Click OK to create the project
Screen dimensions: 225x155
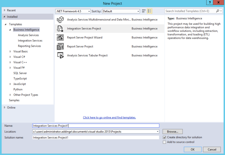[192, 149]
